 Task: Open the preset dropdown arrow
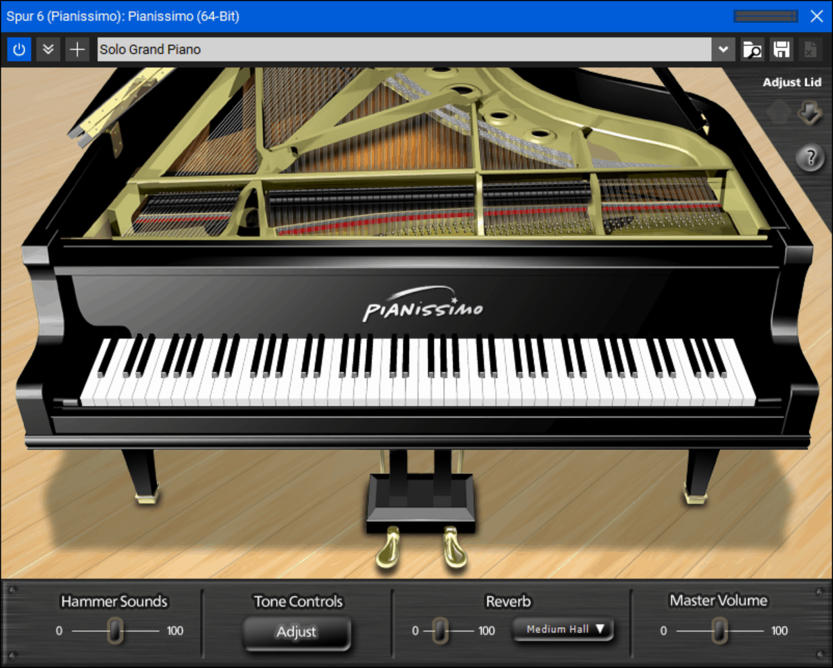(723, 49)
